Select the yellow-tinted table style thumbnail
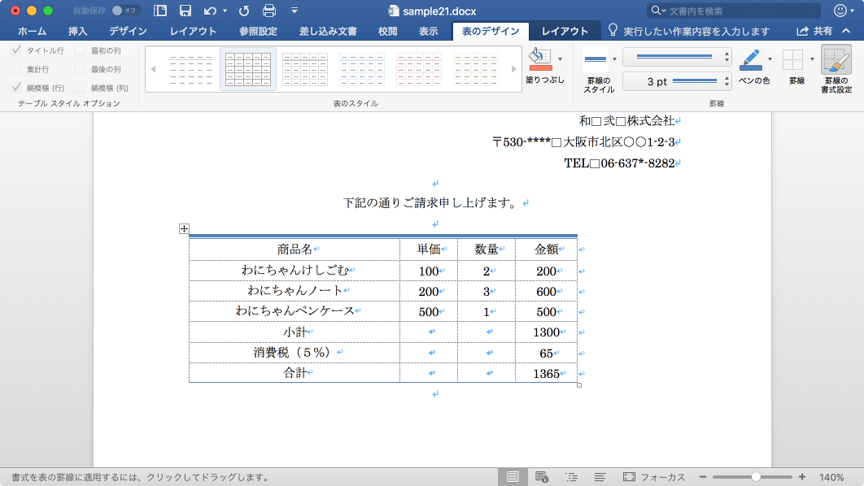864x486 pixels. point(476,69)
